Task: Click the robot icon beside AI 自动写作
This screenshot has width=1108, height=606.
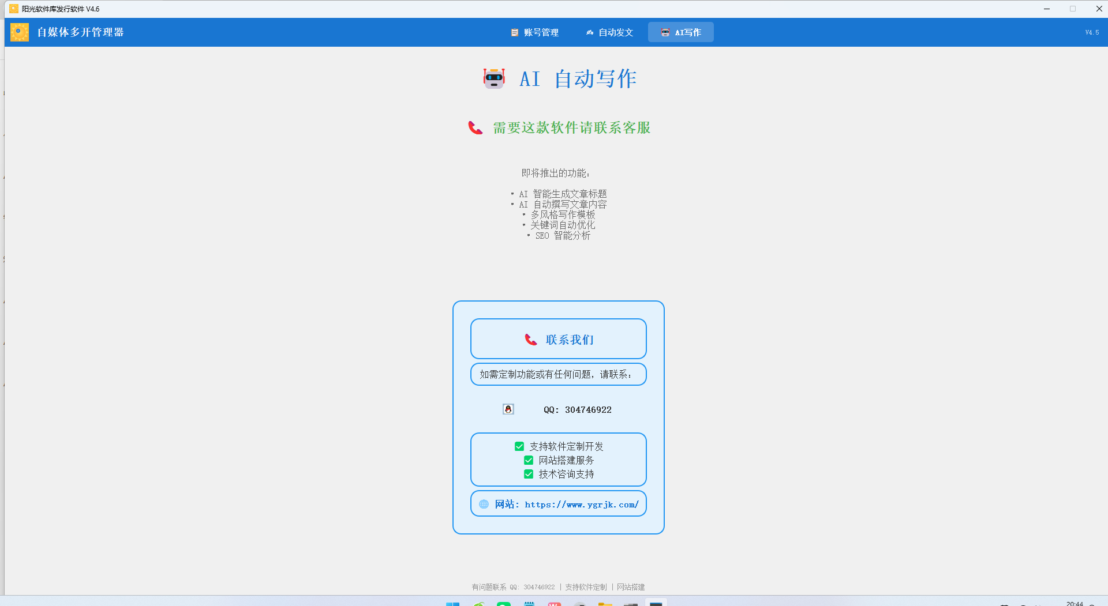Action: (x=494, y=78)
